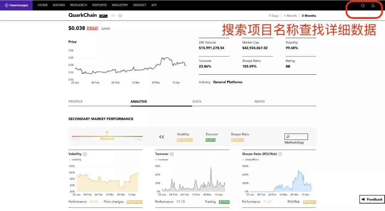Switch to the PROFILE tab

[x=75, y=101]
